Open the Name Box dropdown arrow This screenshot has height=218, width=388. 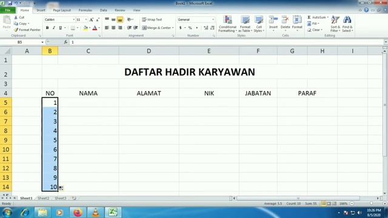[x=42, y=42]
